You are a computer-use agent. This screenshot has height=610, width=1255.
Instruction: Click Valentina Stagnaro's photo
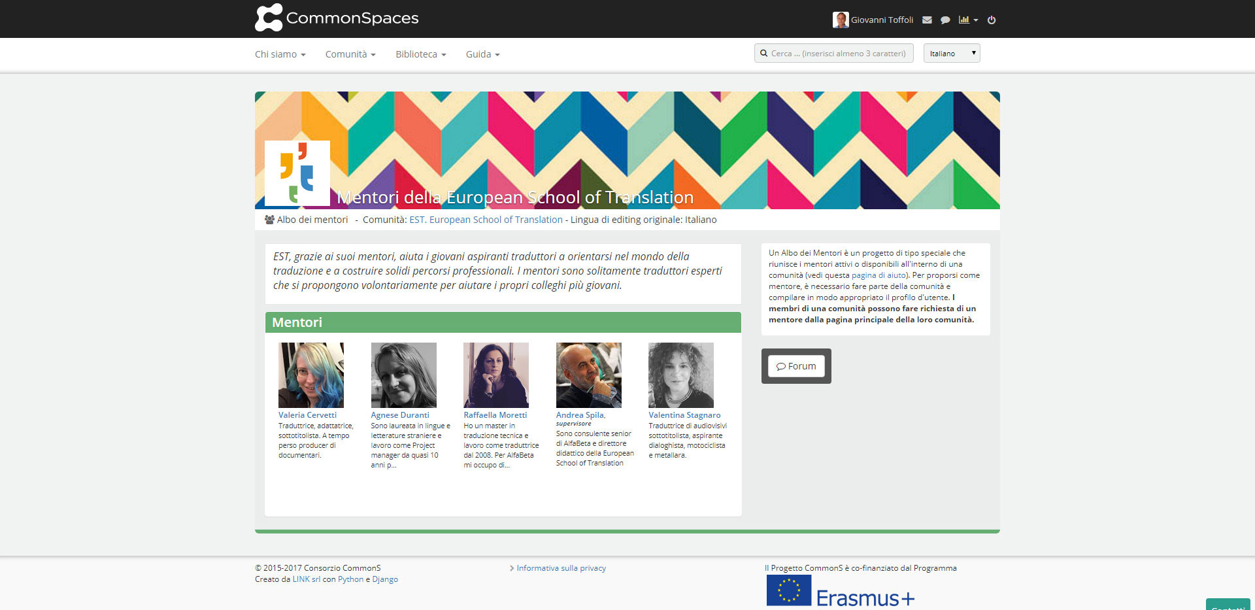[x=681, y=375]
